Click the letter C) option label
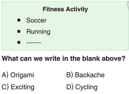Screen dimensions: 129x94 tap(5, 87)
